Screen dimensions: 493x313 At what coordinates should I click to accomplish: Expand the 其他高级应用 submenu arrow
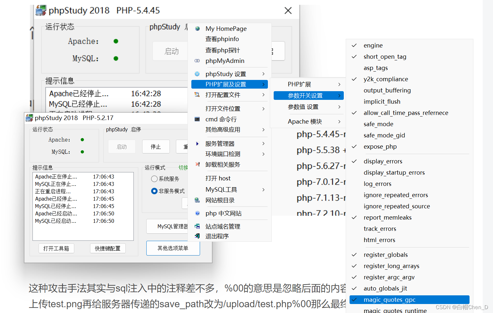pyautogui.click(x=263, y=130)
